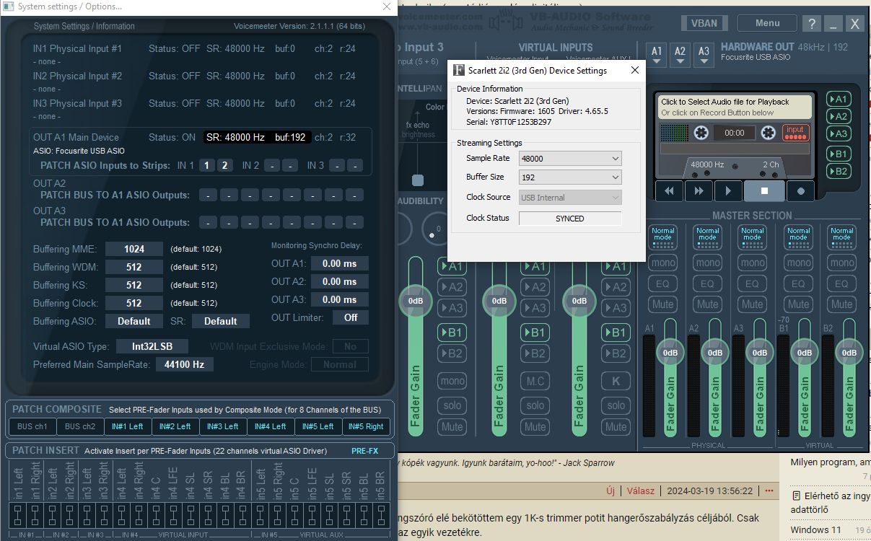This screenshot has width=871, height=541.
Task: Toggle EQ on the master B2 bus
Action: pyautogui.click(x=841, y=283)
